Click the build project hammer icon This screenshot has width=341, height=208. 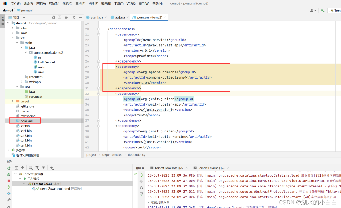(323, 10)
